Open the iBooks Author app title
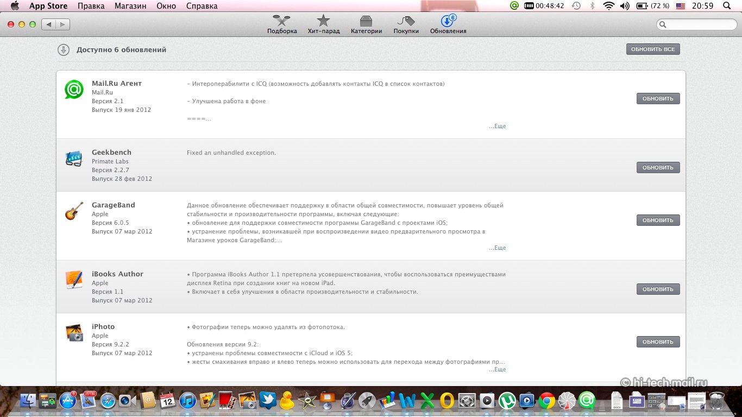This screenshot has width=742, height=417. [117, 274]
